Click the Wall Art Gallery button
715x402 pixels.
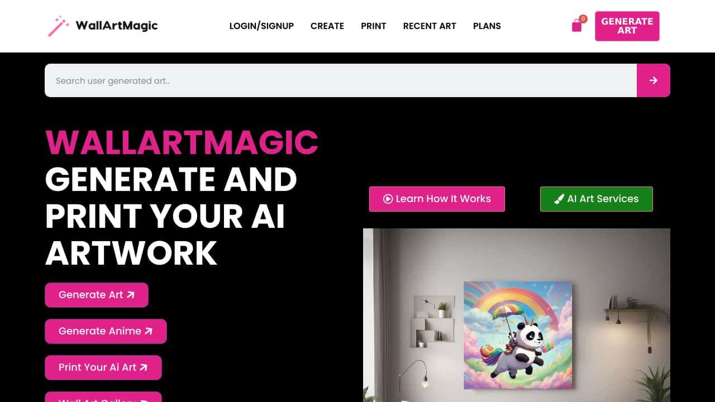click(x=103, y=397)
